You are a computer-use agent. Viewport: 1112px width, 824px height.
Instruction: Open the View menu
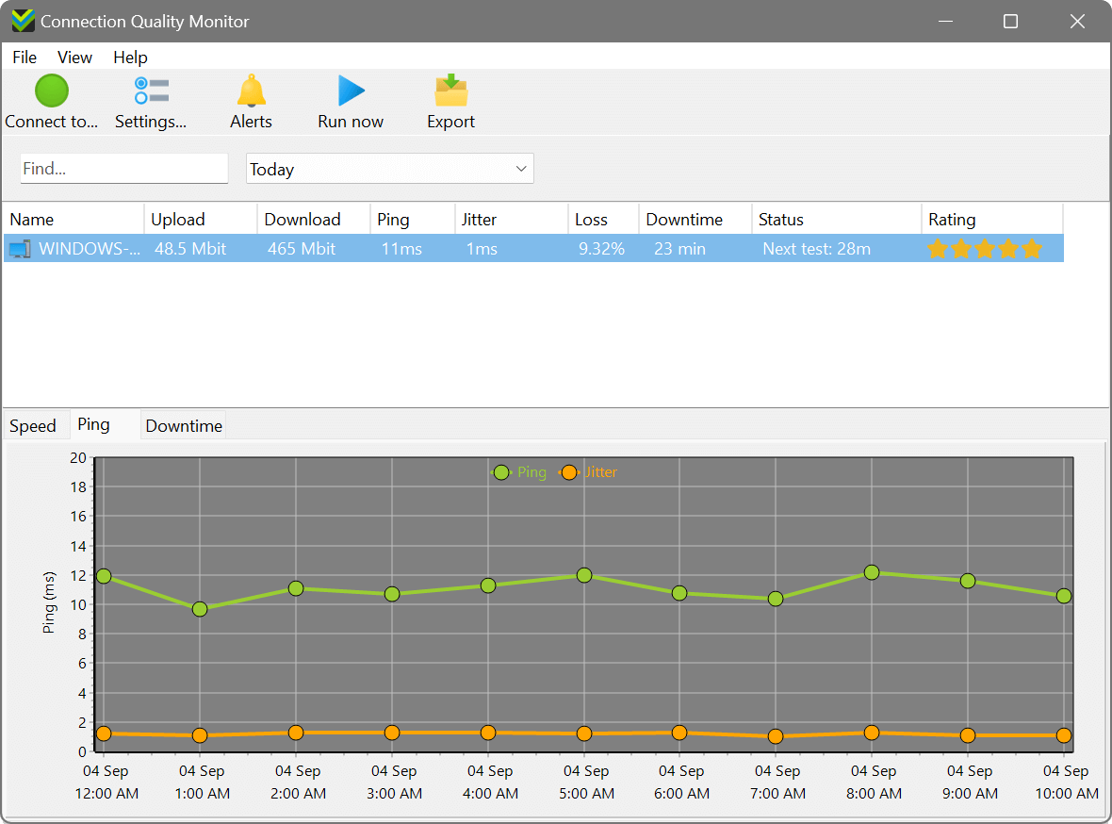[74, 58]
